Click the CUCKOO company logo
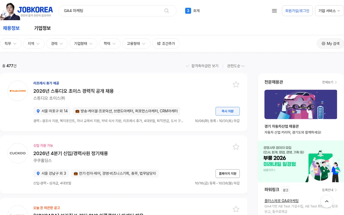 point(18,153)
